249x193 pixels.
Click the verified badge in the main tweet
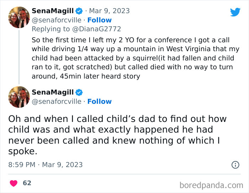pyautogui.click(x=79, y=92)
